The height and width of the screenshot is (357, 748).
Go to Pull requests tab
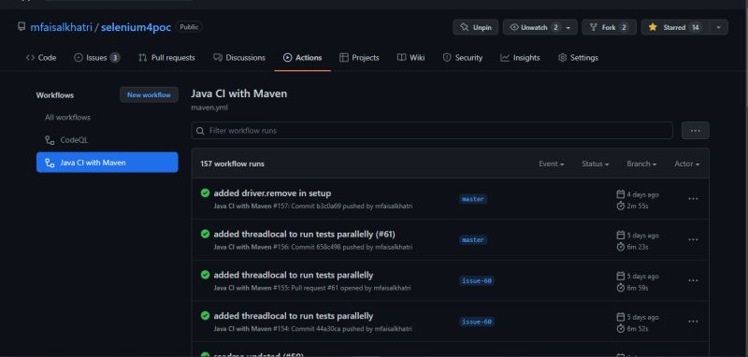[x=166, y=58]
